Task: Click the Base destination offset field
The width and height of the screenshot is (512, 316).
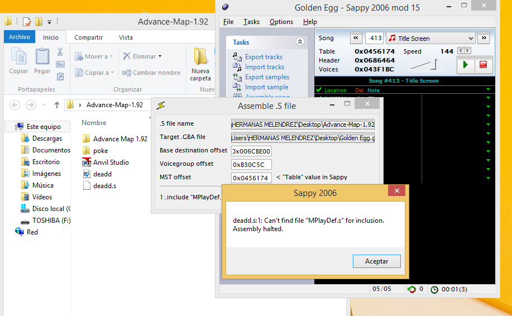Action: click(251, 151)
